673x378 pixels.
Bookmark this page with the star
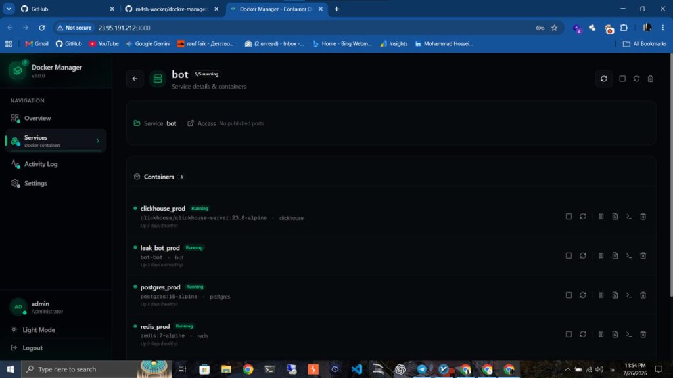555,28
